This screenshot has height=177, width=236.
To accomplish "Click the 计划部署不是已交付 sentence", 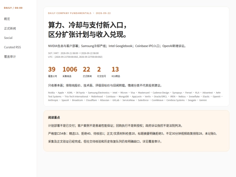I will (x=115, y=126).
